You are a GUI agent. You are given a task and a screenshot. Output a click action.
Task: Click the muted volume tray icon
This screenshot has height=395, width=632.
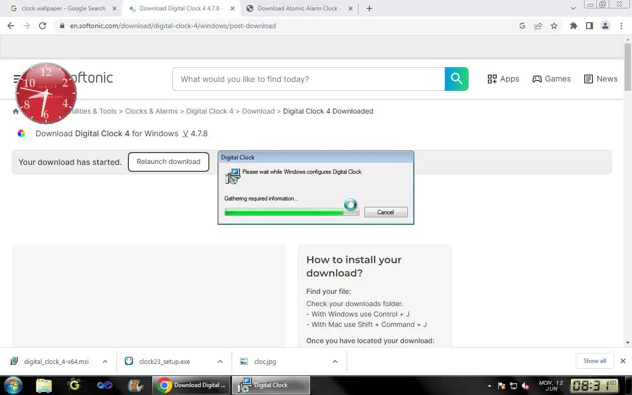click(525, 386)
